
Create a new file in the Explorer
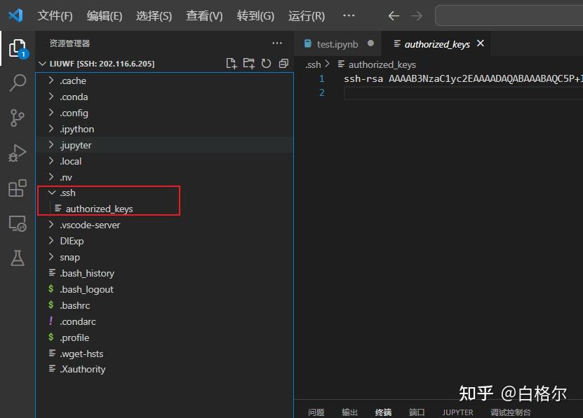(x=231, y=63)
